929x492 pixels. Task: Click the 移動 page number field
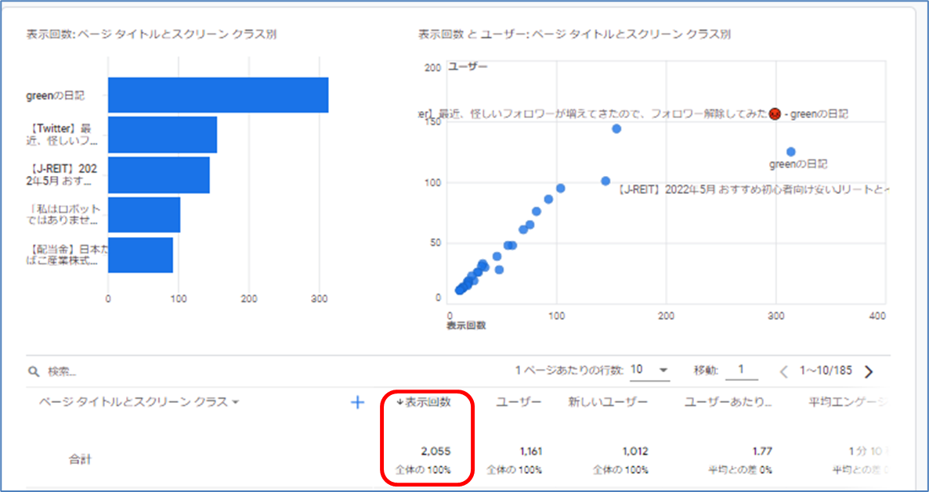pyautogui.click(x=741, y=370)
